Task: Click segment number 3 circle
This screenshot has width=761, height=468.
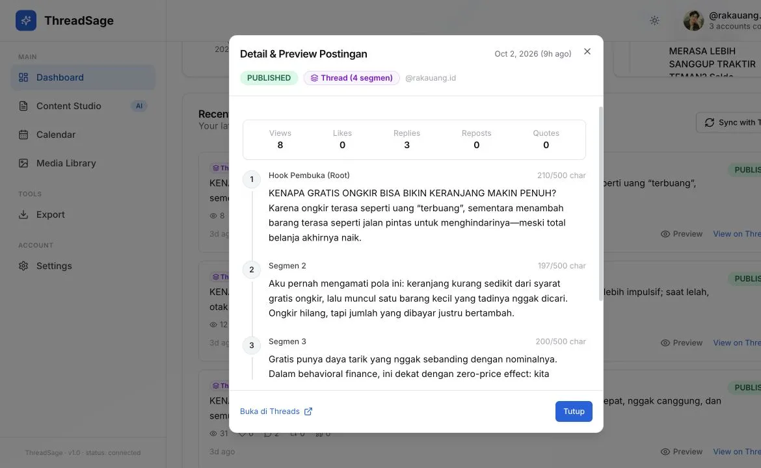Action: click(252, 345)
